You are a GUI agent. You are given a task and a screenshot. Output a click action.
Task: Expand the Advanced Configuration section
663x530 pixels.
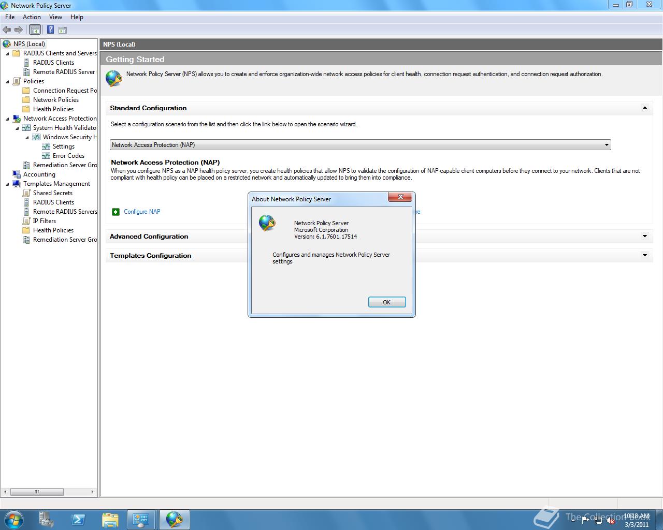pos(645,237)
